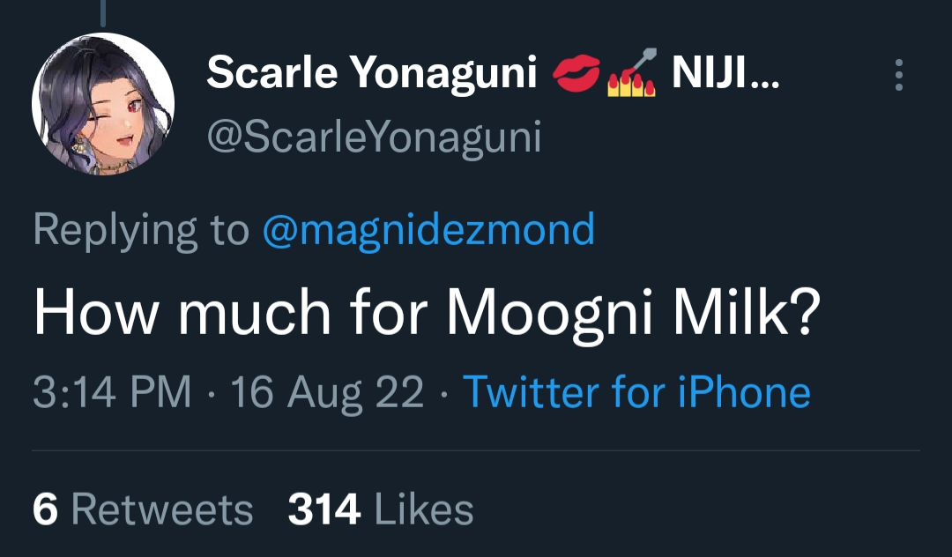
Task: Click the number 6 in retweet count
Action: click(44, 509)
